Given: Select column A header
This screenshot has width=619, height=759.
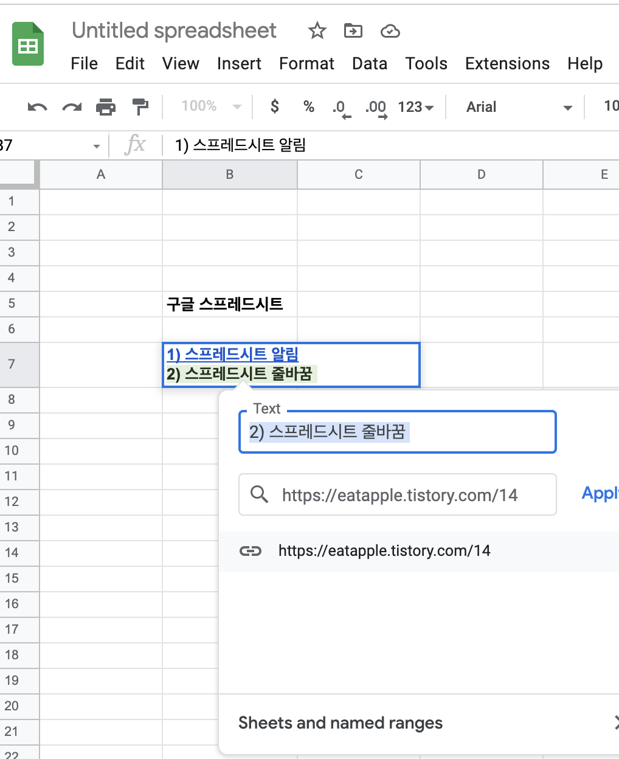Looking at the screenshot, I should tap(101, 175).
